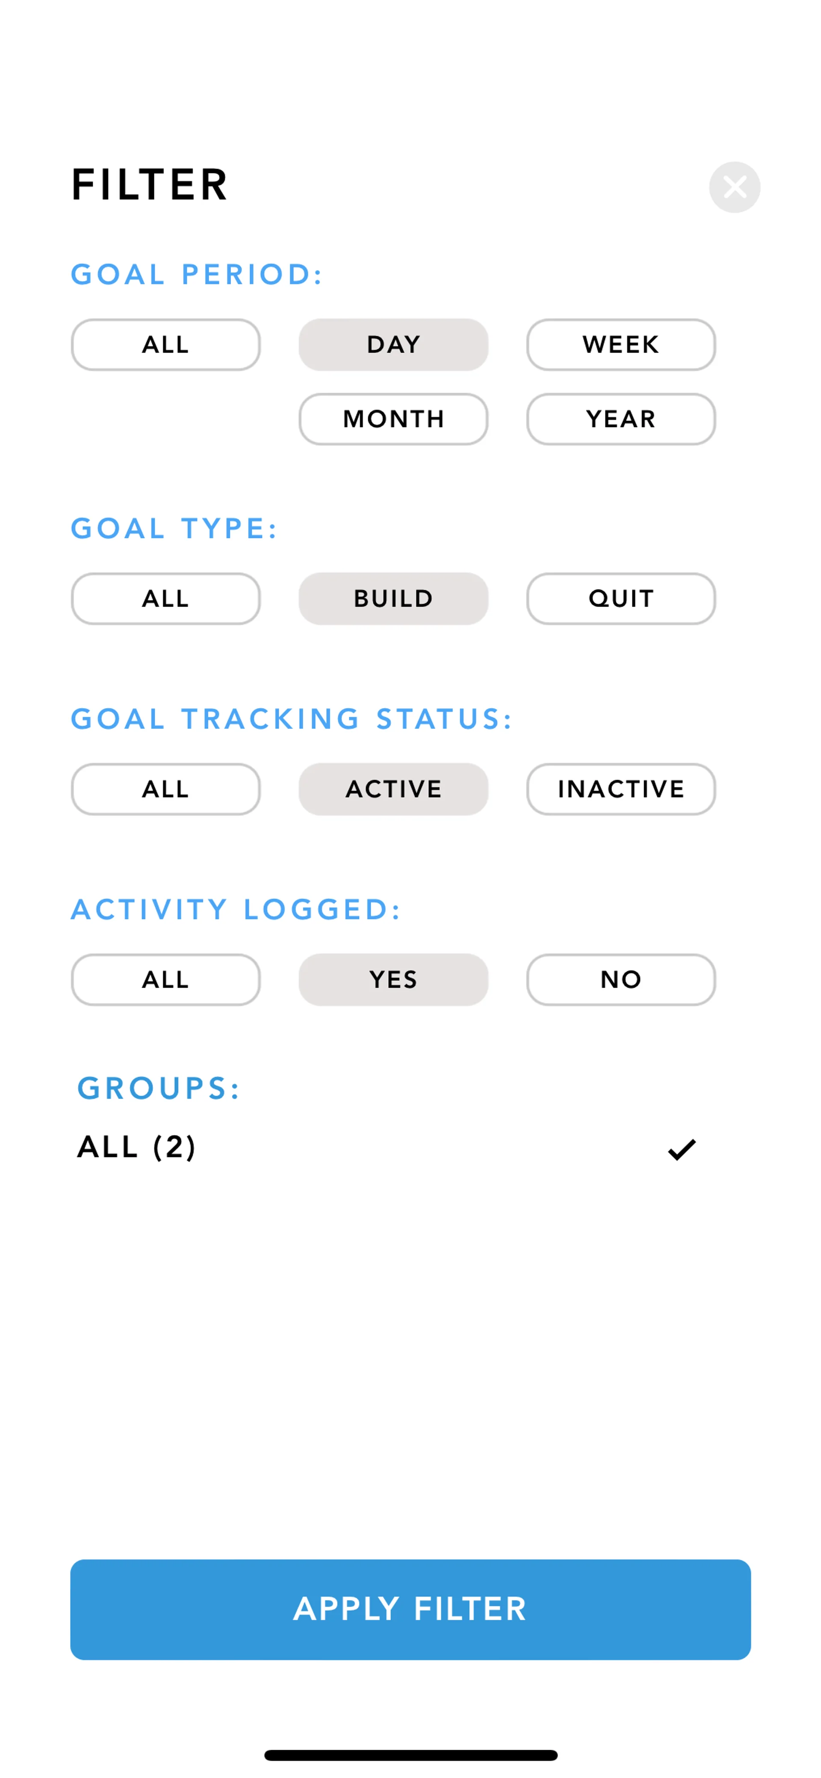Choose NO for Activity Logged
The image size is (821, 1778).
tap(620, 979)
